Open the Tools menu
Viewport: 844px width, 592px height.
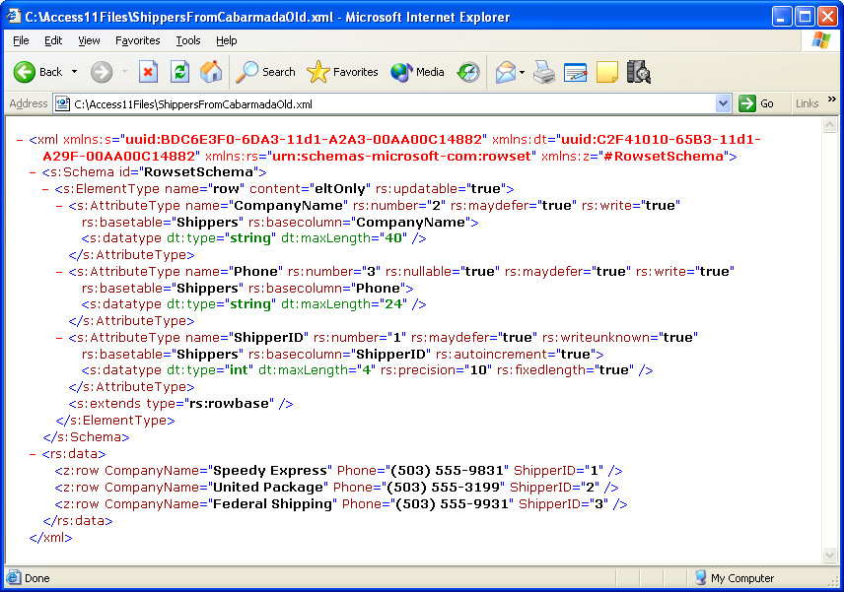(187, 40)
